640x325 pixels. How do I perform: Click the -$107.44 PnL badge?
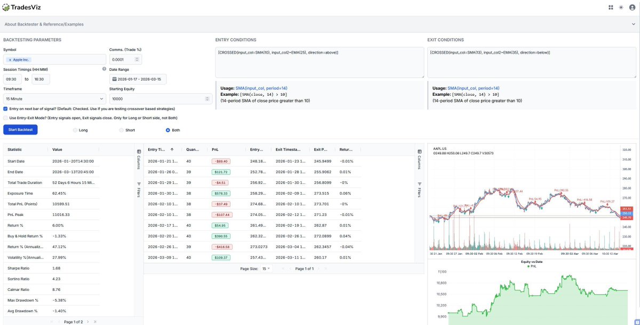point(221,215)
